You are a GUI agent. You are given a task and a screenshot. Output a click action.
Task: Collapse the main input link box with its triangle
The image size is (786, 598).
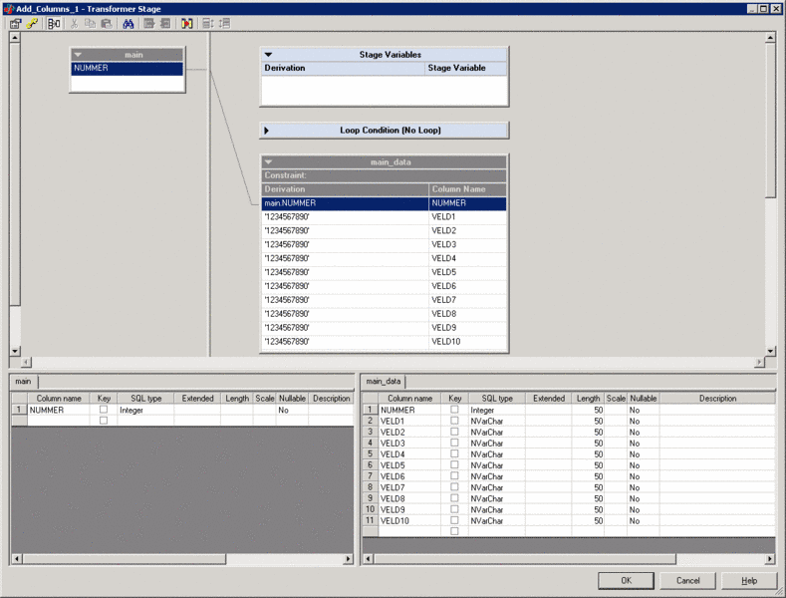78,55
